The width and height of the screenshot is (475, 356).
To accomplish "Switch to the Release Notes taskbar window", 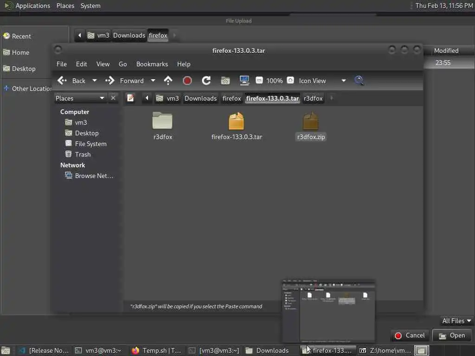I will click(44, 350).
